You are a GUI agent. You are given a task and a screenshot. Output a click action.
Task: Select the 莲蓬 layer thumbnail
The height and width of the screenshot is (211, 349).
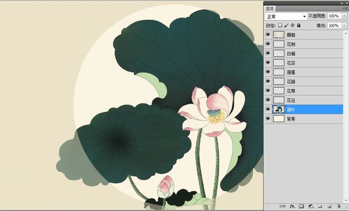coord(279,72)
